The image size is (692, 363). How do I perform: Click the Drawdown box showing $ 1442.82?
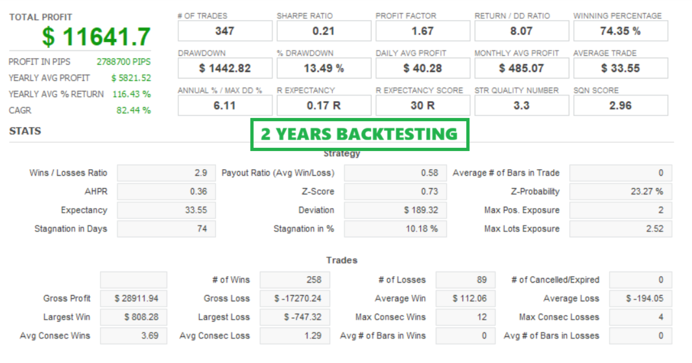point(224,68)
